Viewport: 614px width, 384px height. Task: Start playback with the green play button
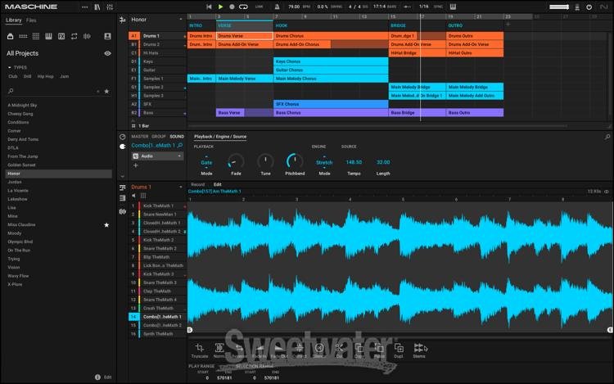pos(220,7)
